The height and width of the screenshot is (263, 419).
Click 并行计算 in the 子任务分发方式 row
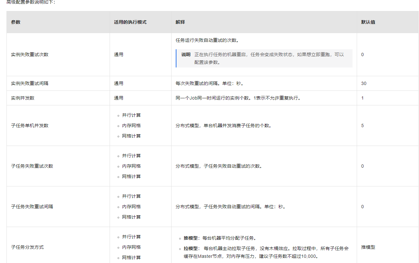131,237
